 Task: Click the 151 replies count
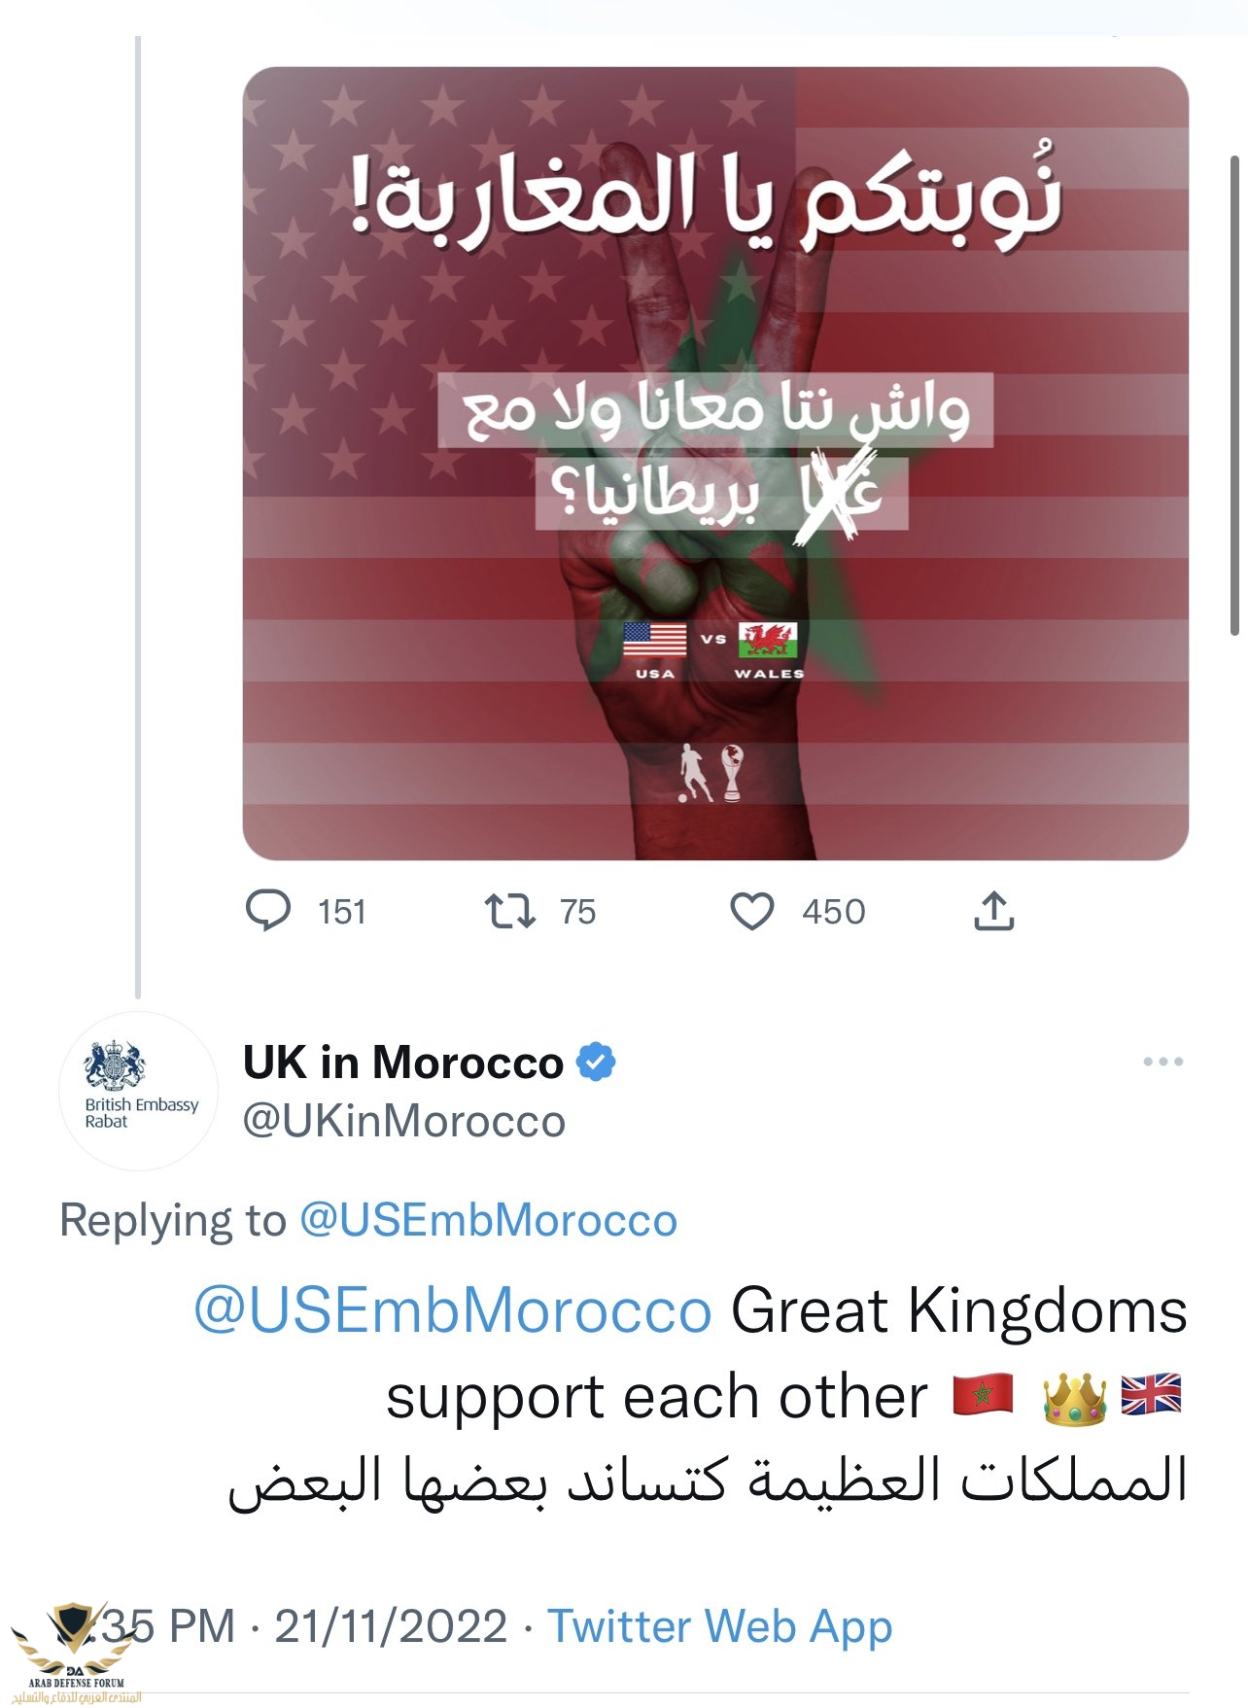(341, 912)
